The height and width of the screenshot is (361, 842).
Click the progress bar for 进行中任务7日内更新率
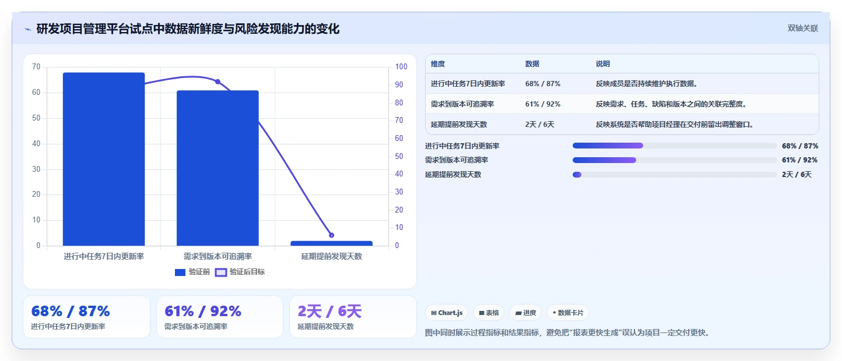(675, 146)
